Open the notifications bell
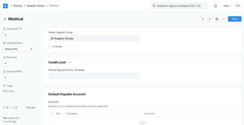This screenshot has width=244, height=125. point(216,6)
